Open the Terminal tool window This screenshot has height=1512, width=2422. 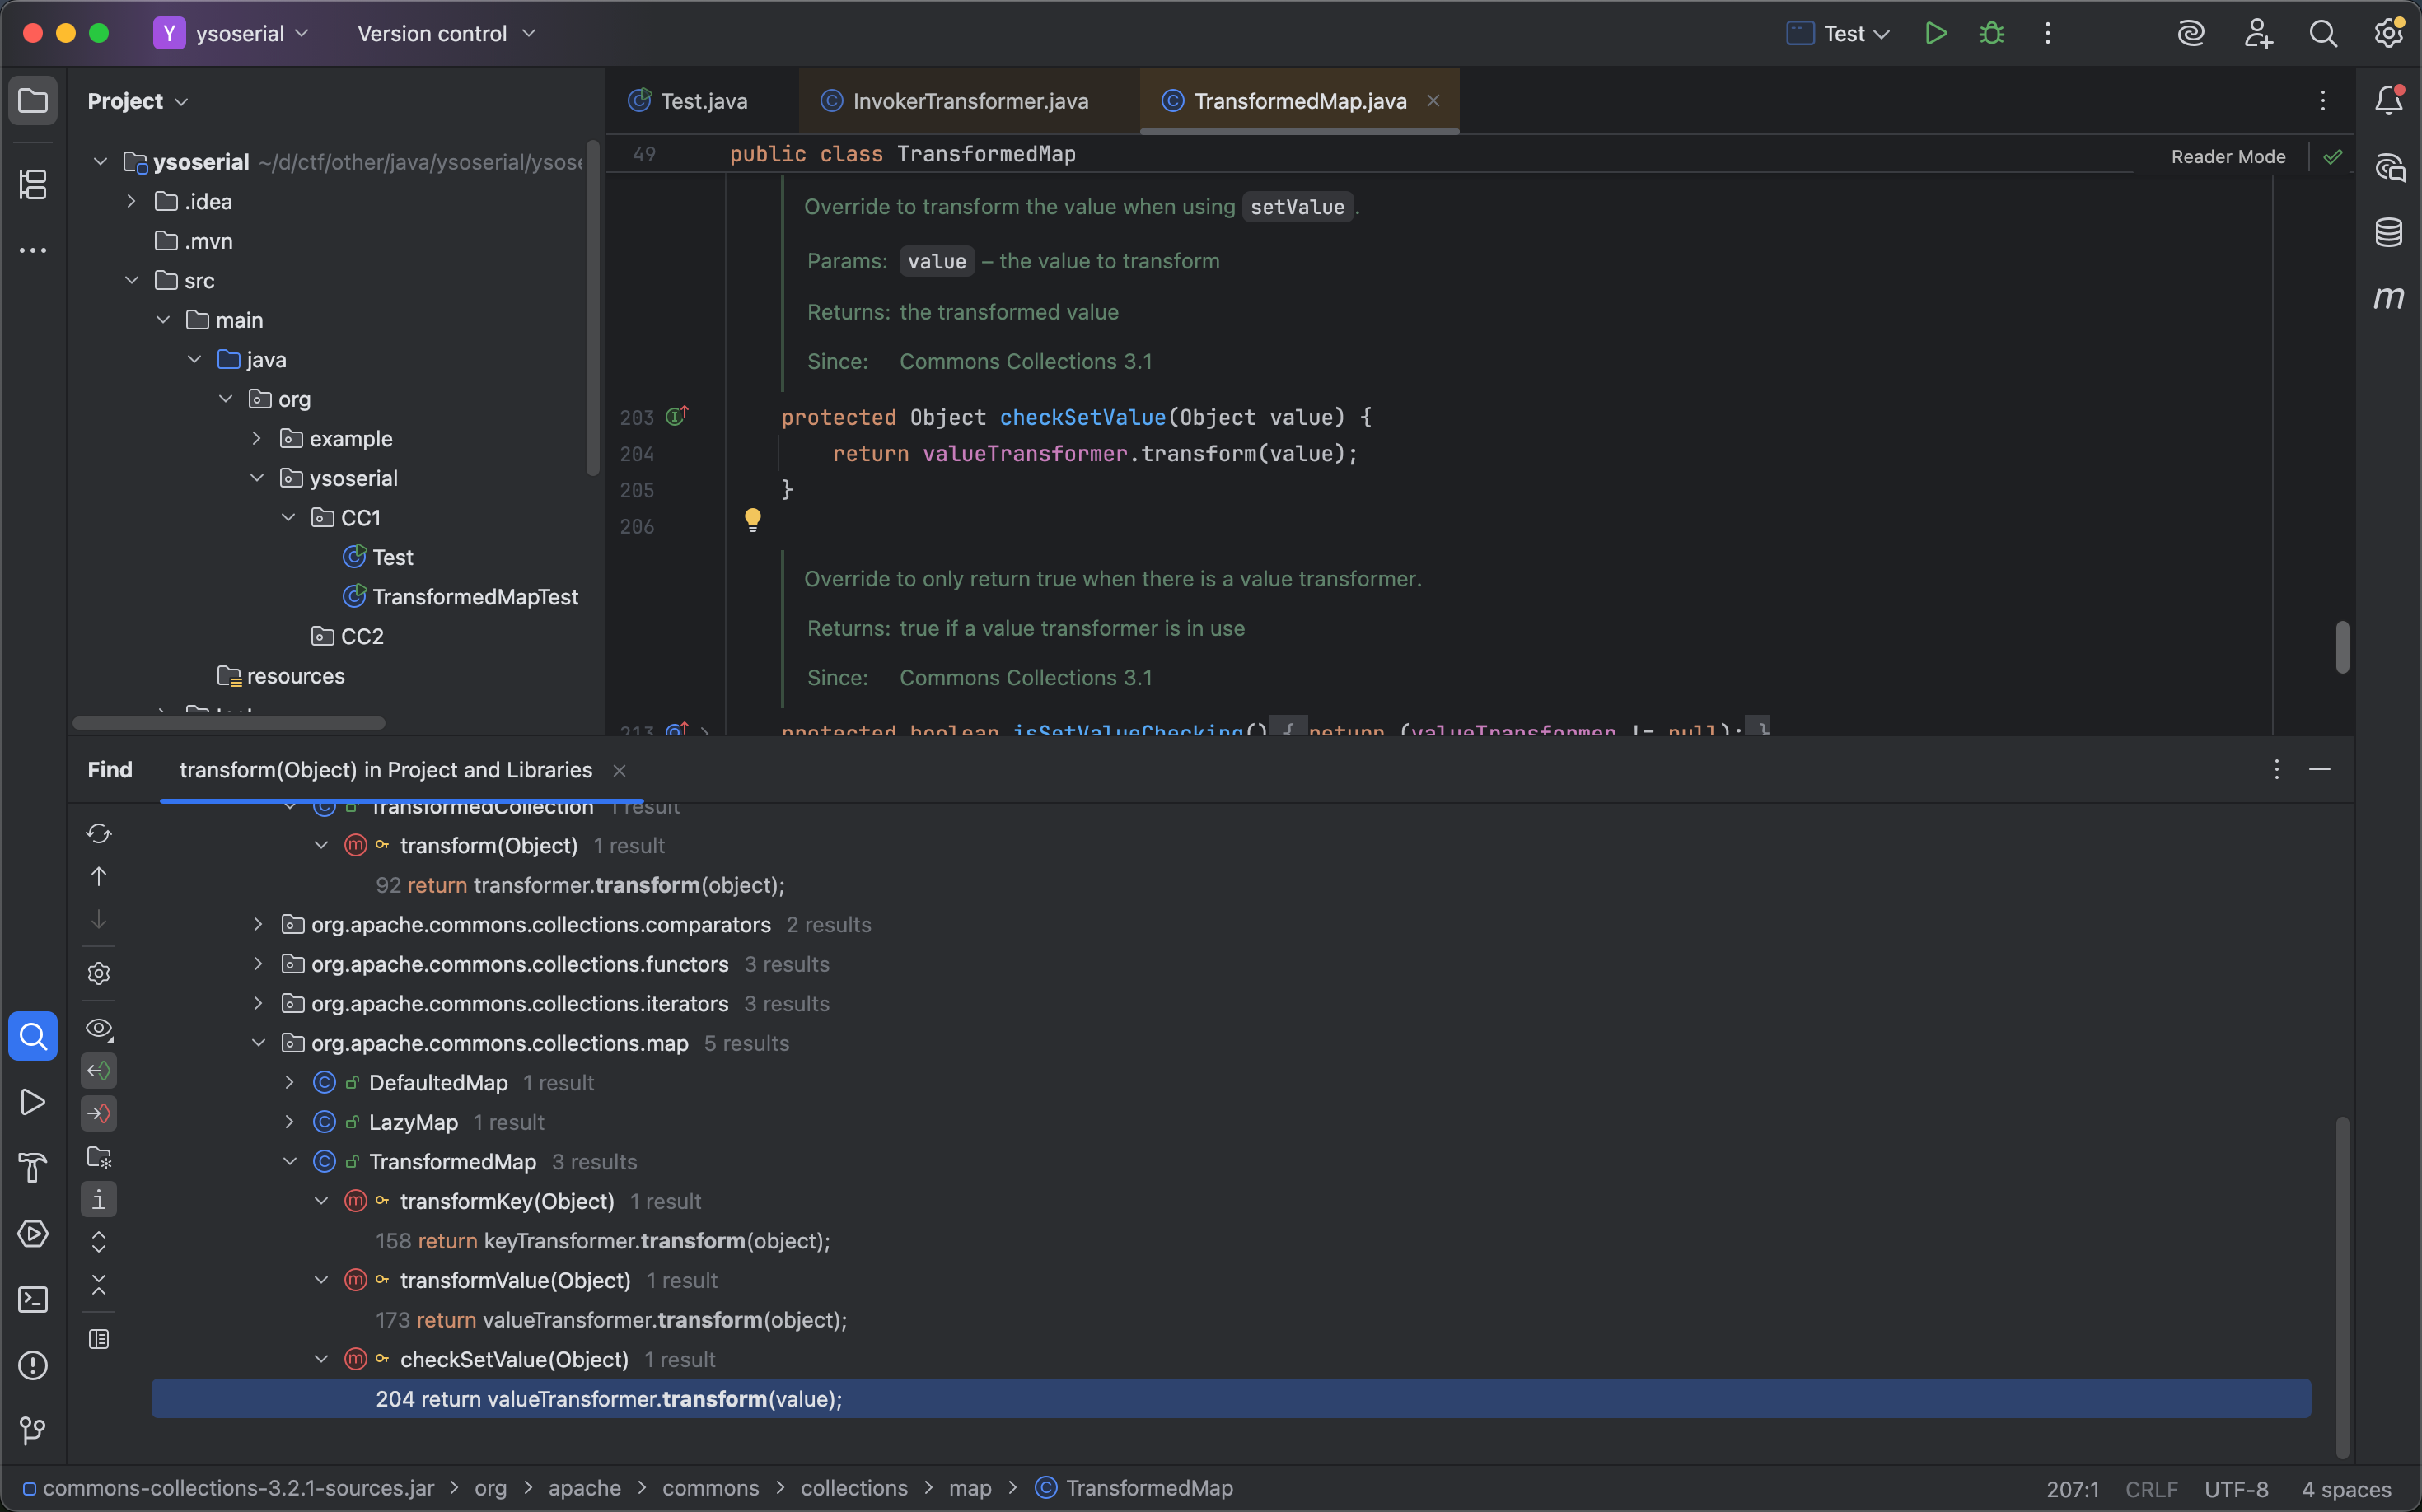[x=32, y=1299]
